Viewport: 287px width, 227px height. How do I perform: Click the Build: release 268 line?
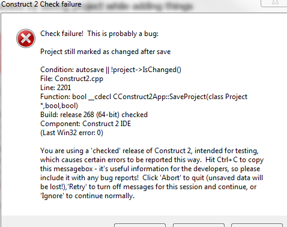[94, 115]
